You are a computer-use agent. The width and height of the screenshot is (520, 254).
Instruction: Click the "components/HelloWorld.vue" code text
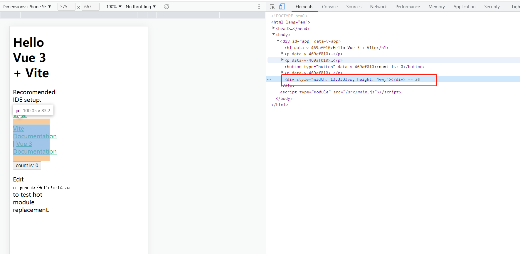pyautogui.click(x=42, y=188)
